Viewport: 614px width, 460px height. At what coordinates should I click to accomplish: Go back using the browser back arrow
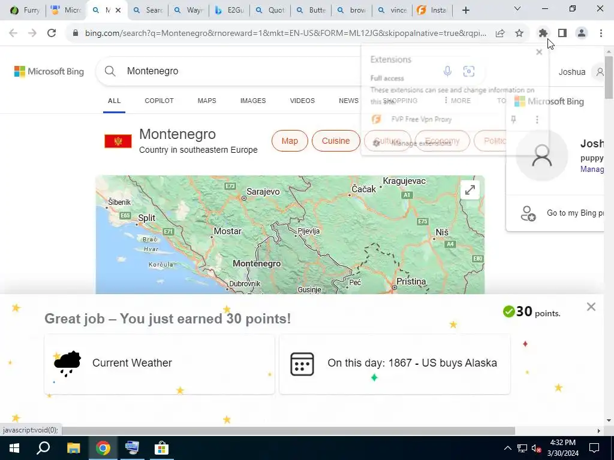pos(13,34)
